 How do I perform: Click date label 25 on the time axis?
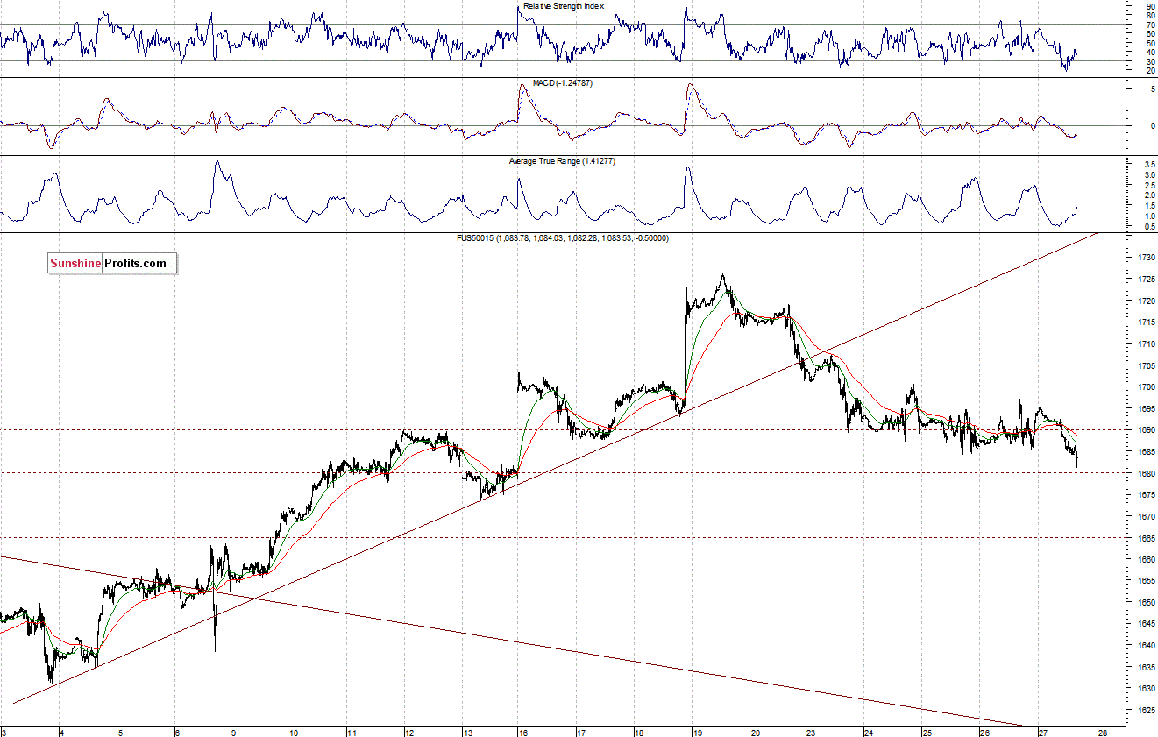[x=927, y=733]
